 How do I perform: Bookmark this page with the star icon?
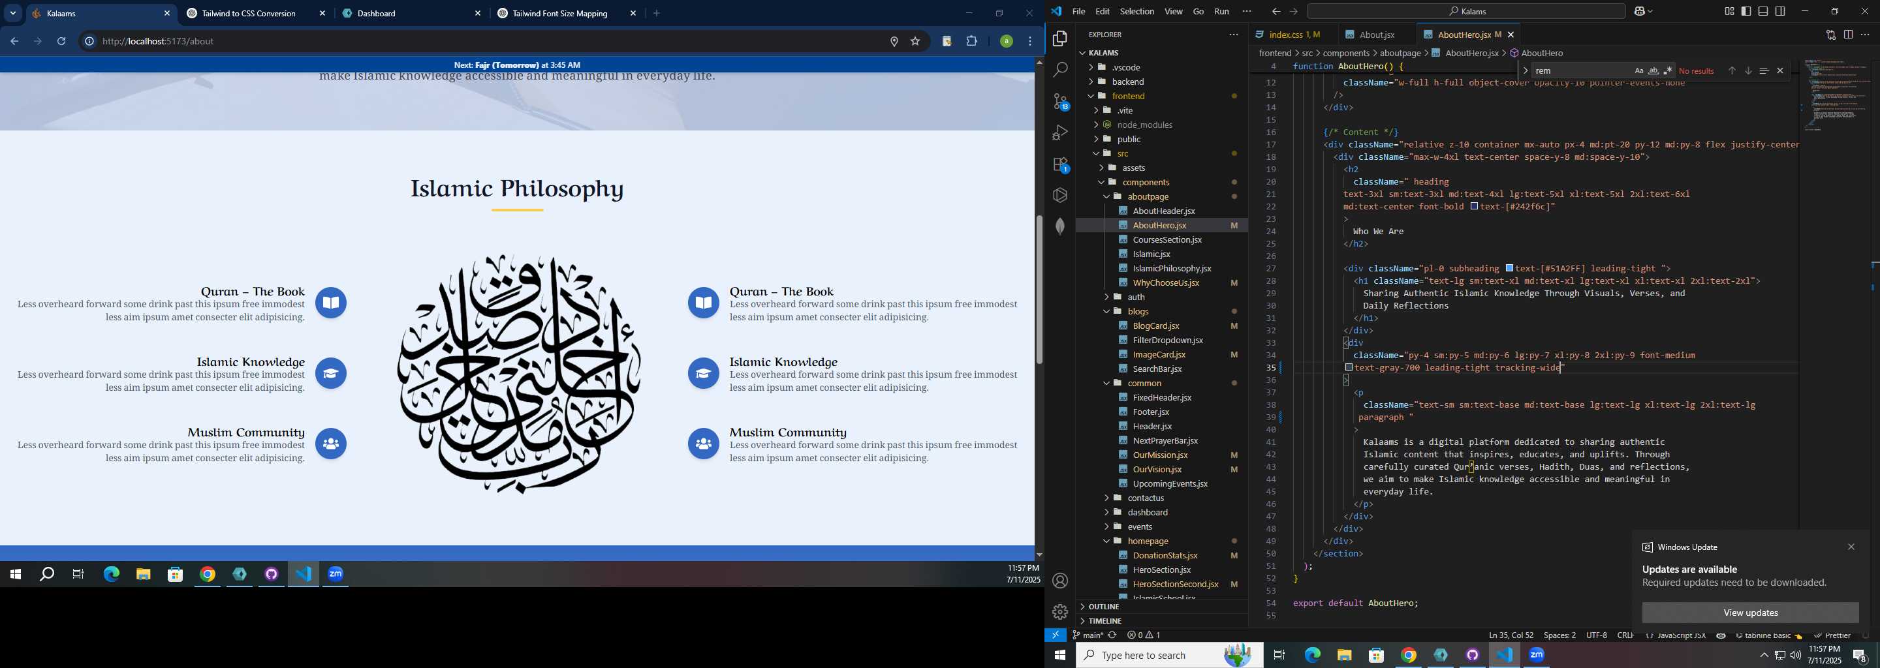[915, 42]
